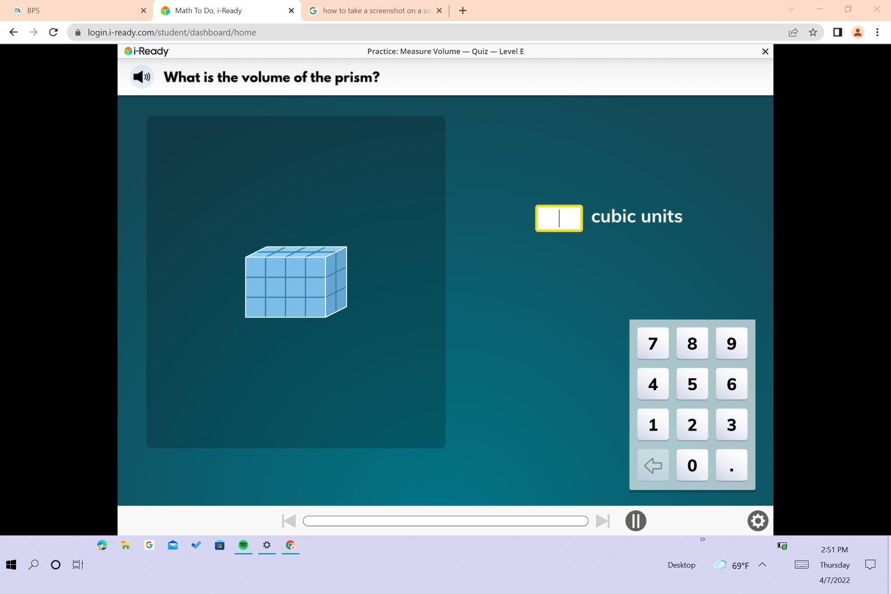Image resolution: width=891 pixels, height=594 pixels.
Task: Expand the taskbar overflow chevrons
Action: [702, 539]
